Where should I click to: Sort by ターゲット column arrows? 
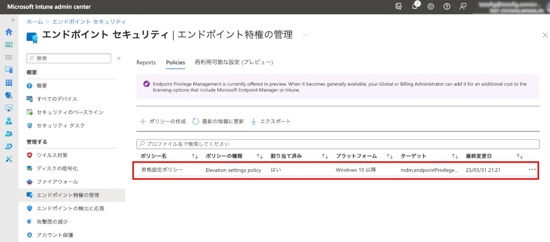455,156
